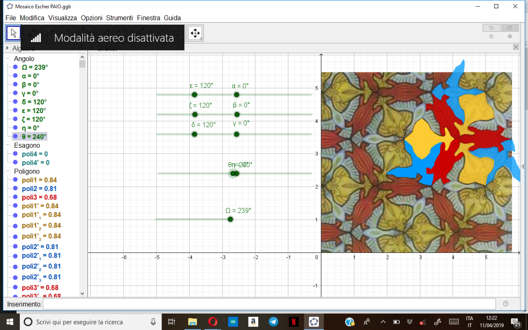Collapse the Esagono group
The width and height of the screenshot is (528, 330).
[7, 145]
